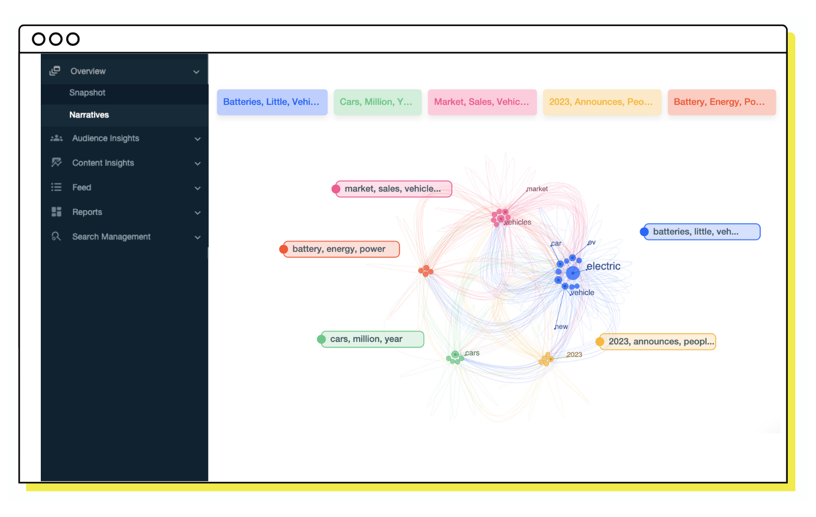Image resolution: width=816 pixels, height=517 pixels.
Task: Click the market, sales, vehicle... graph label
Action: [393, 189]
